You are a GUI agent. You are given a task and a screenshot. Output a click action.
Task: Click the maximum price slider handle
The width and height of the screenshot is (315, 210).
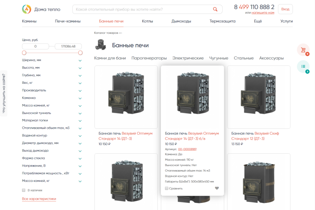pyautogui.click(x=80, y=53)
